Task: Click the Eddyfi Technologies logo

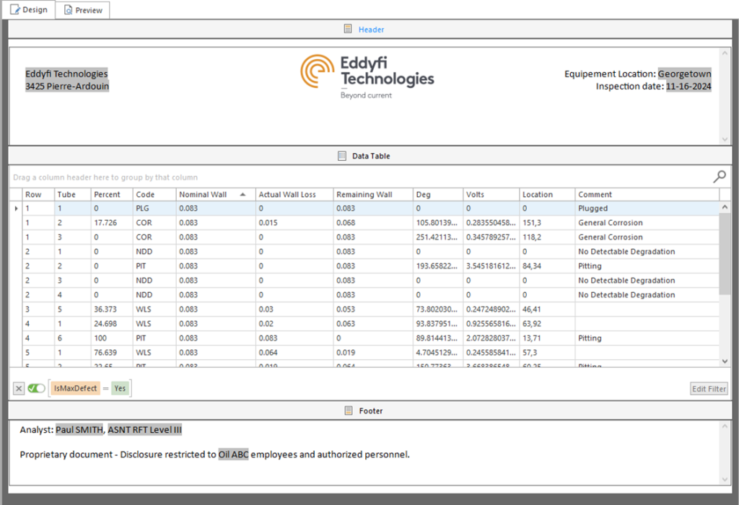Action: 367,76
